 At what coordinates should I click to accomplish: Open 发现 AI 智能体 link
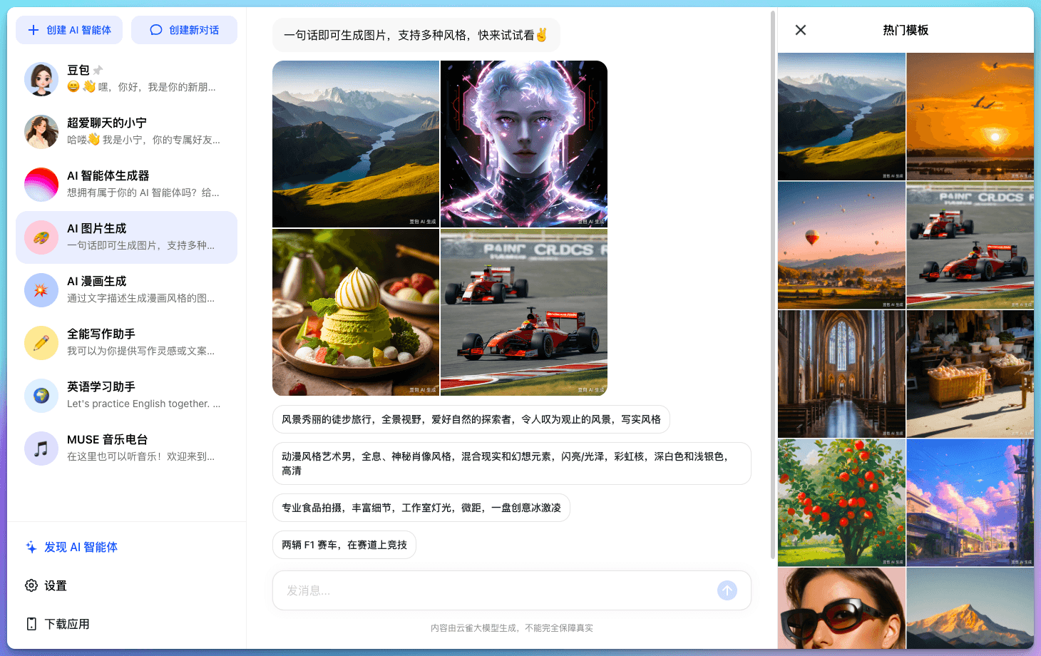coord(81,547)
